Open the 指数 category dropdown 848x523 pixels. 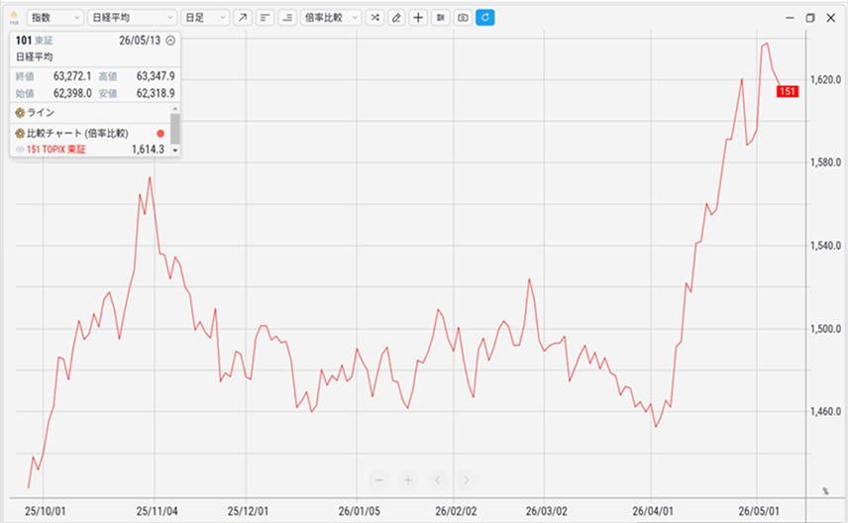click(55, 18)
